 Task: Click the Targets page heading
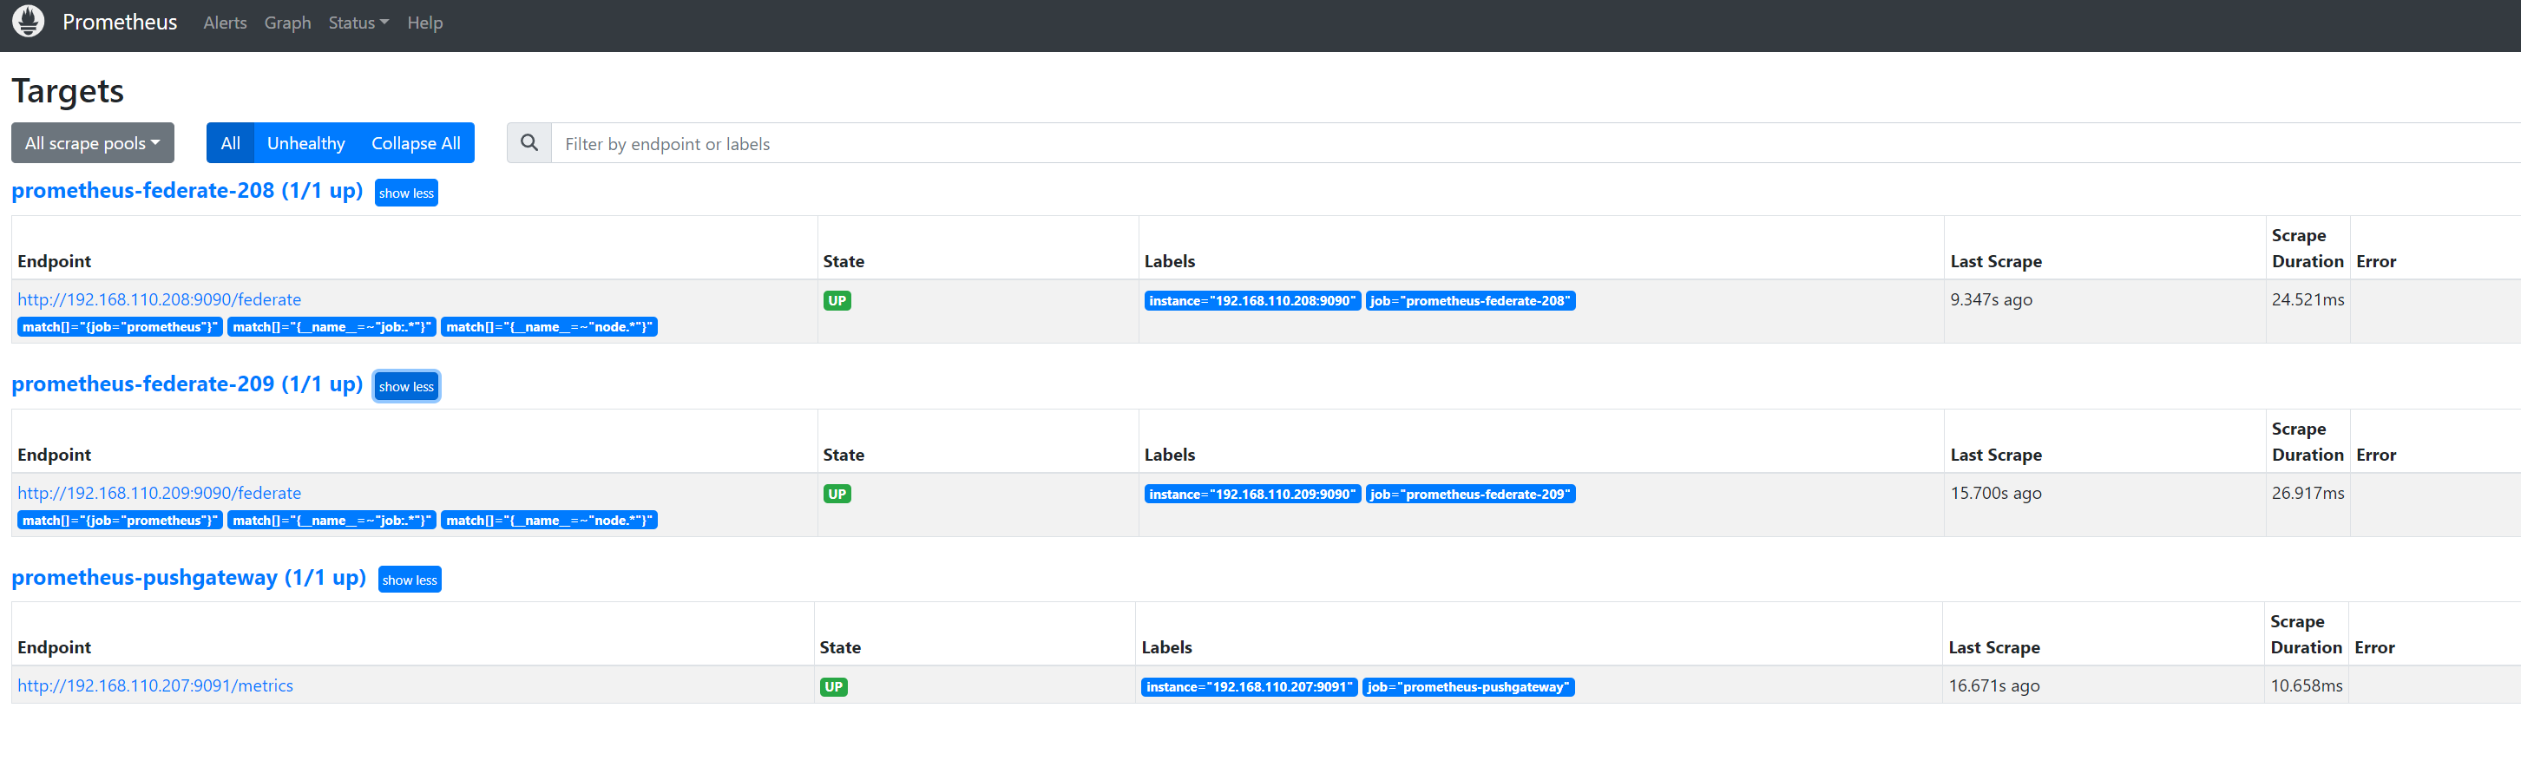click(68, 91)
